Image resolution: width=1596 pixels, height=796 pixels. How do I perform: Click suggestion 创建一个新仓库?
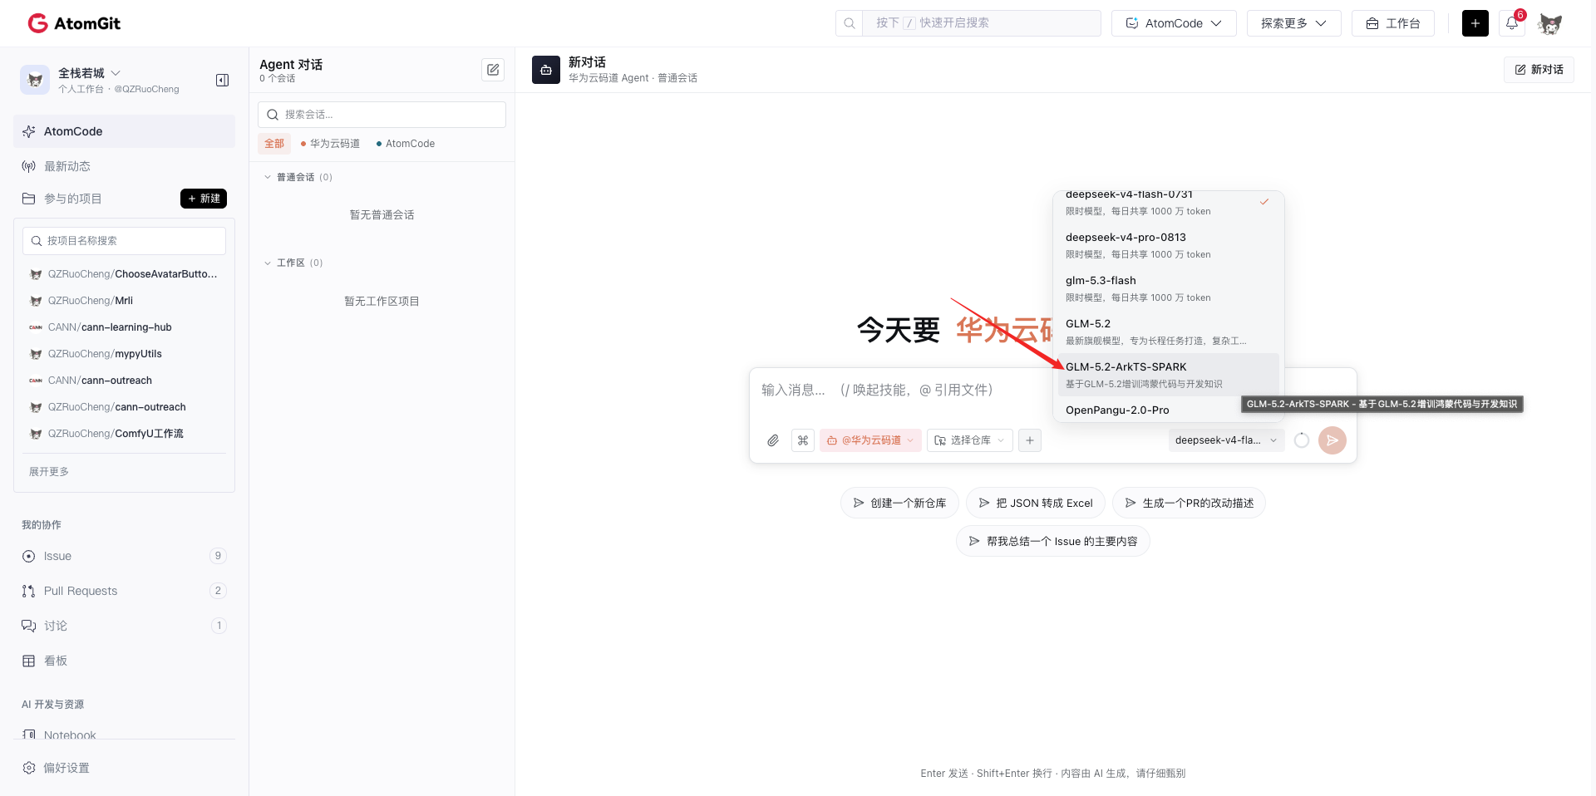pos(899,503)
